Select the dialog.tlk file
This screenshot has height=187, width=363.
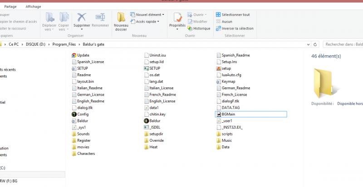82,108
